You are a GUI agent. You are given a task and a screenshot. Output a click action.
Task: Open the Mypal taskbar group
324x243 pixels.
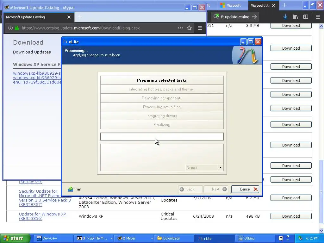133,238
